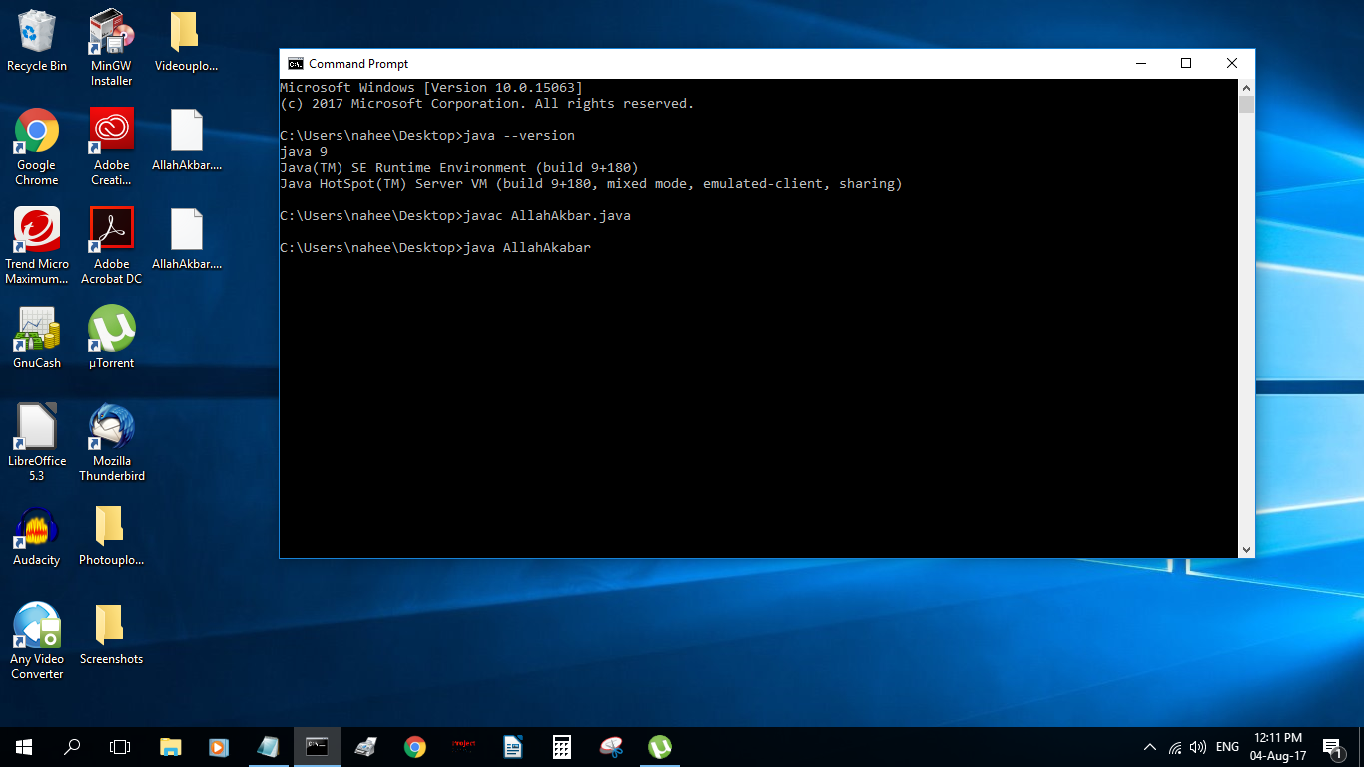Open taskbar search magnifier
The image size is (1364, 767).
[72, 747]
